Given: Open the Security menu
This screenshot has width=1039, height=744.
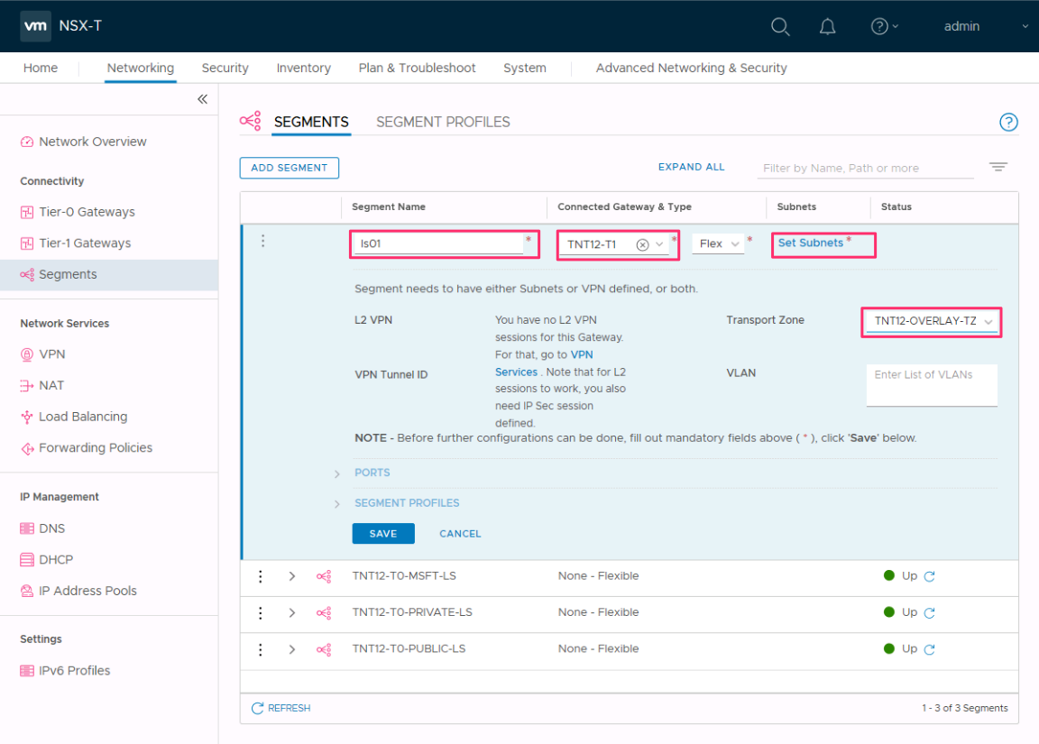Looking at the screenshot, I should click(x=225, y=67).
